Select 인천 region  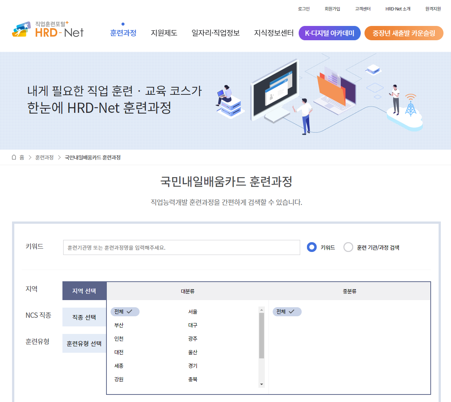pyautogui.click(x=119, y=339)
